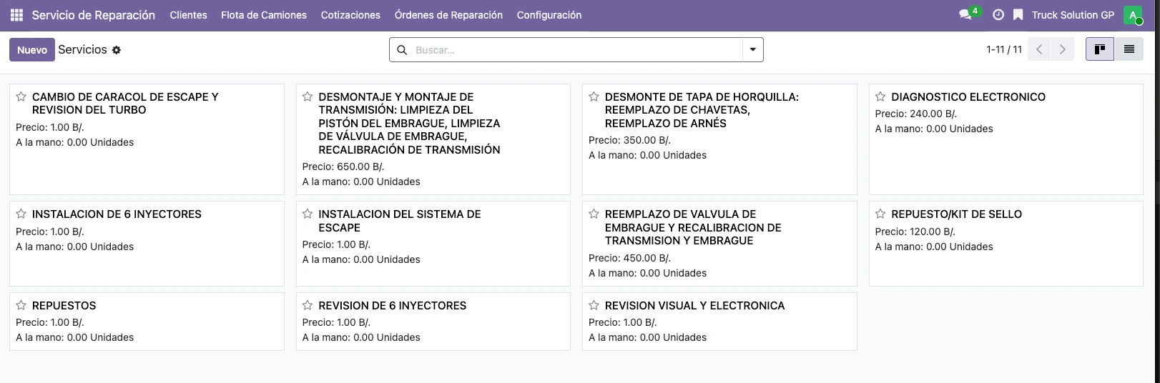Open the apps grid home menu
Screen dimensions: 1160x383
[x=16, y=15]
